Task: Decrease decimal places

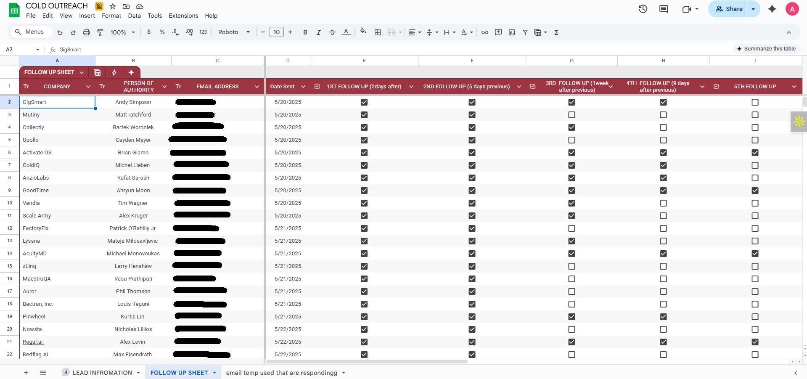Action: pos(176,32)
